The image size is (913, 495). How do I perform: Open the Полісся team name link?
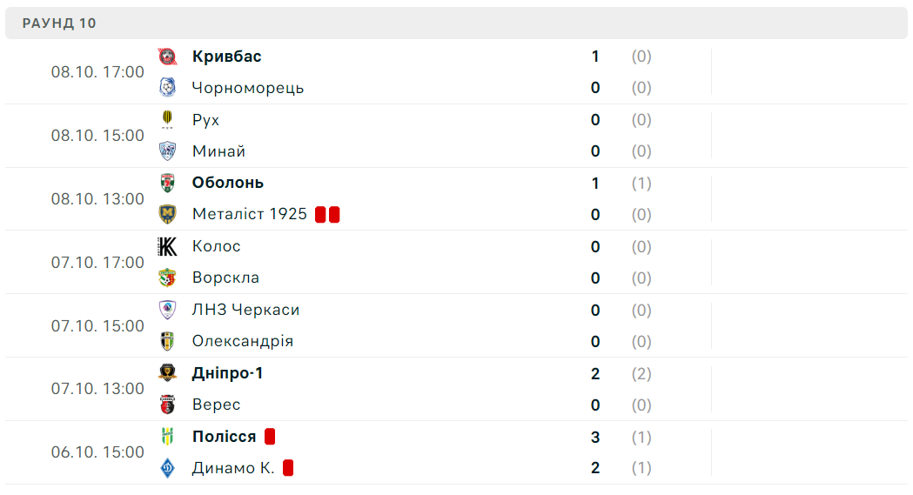[224, 437]
